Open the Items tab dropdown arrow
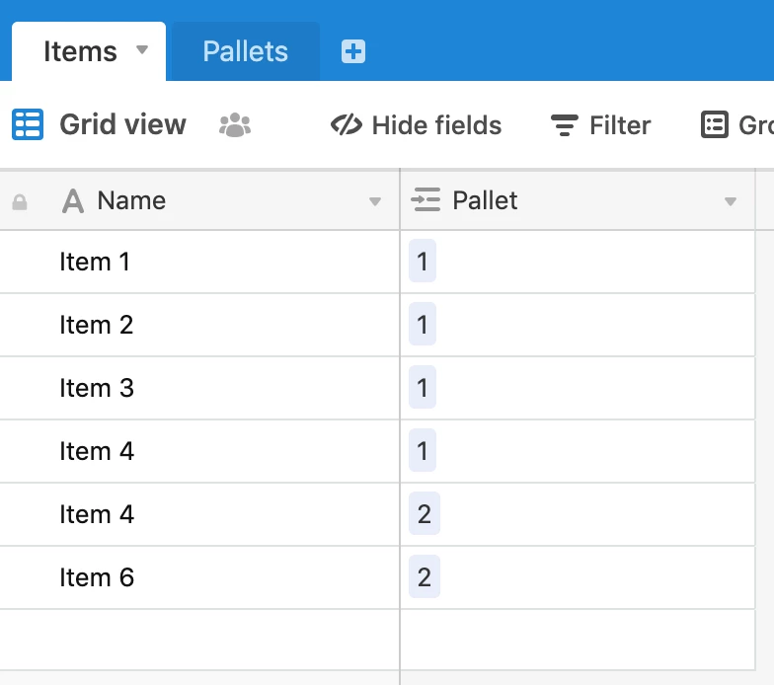 [142, 49]
